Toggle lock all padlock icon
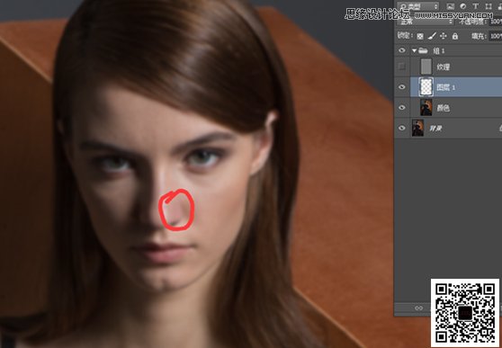Viewport: 502px width, 348px height. coord(454,36)
